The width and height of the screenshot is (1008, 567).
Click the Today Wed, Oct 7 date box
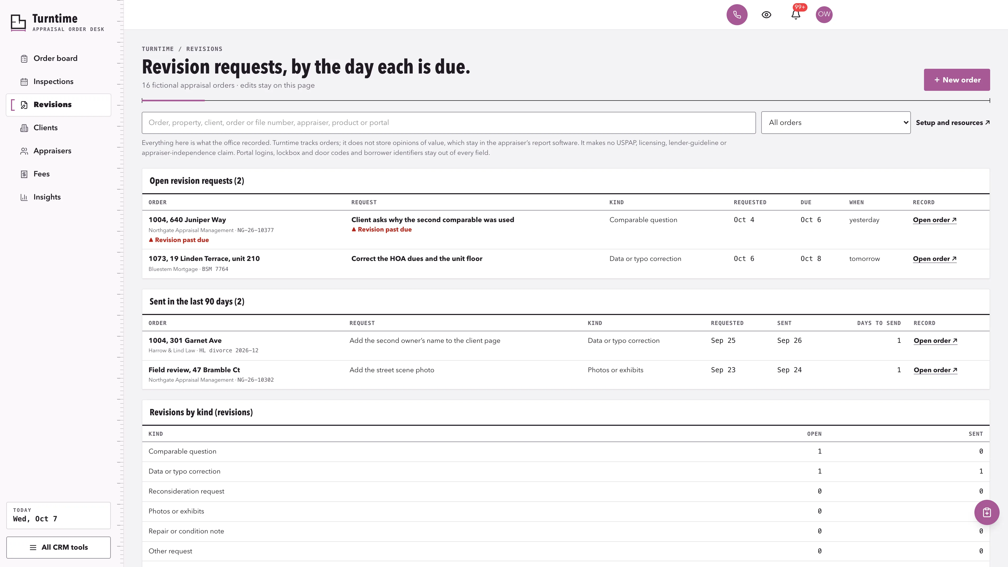point(58,515)
